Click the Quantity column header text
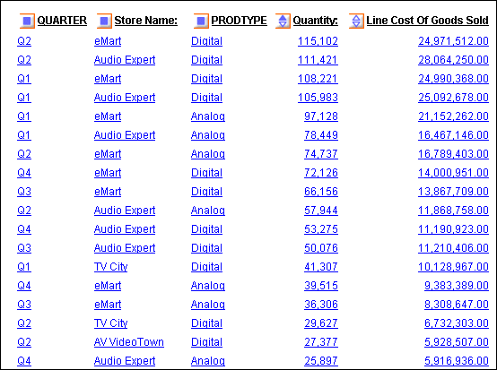The width and height of the screenshot is (497, 370). 316,21
